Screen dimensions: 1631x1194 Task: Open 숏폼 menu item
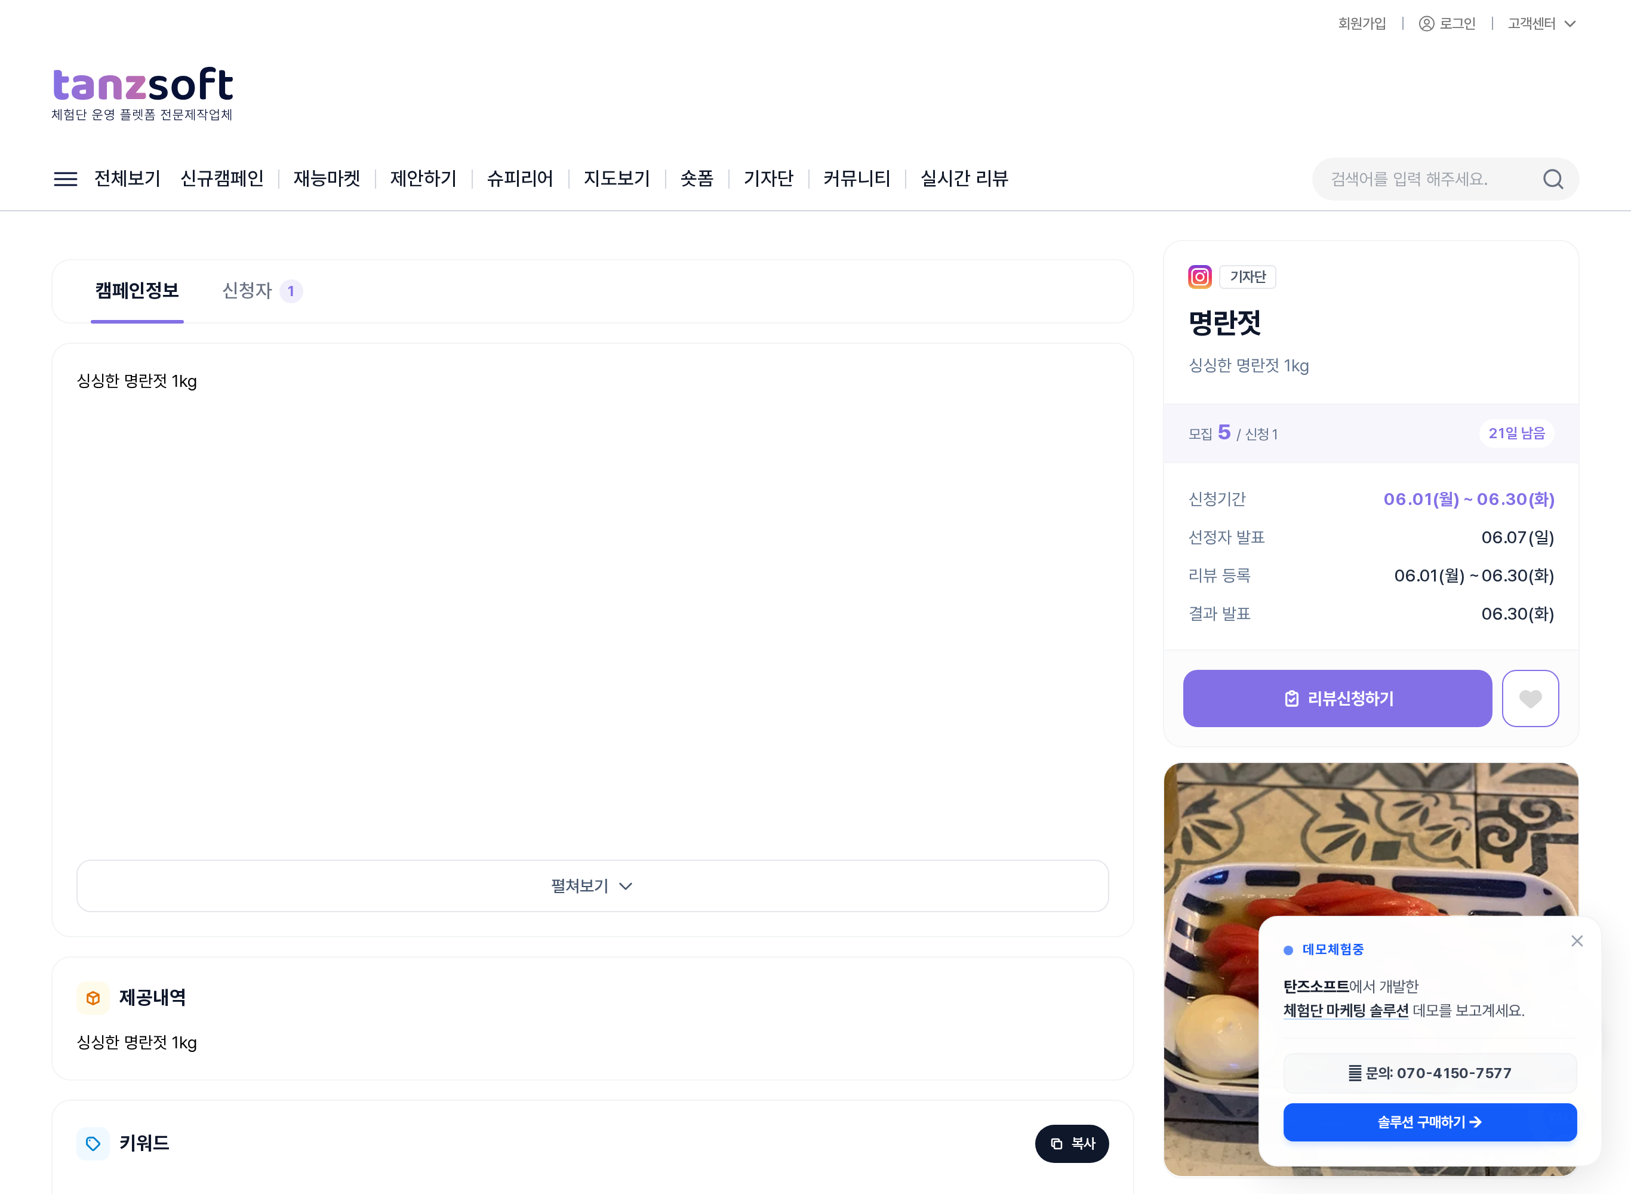point(697,179)
